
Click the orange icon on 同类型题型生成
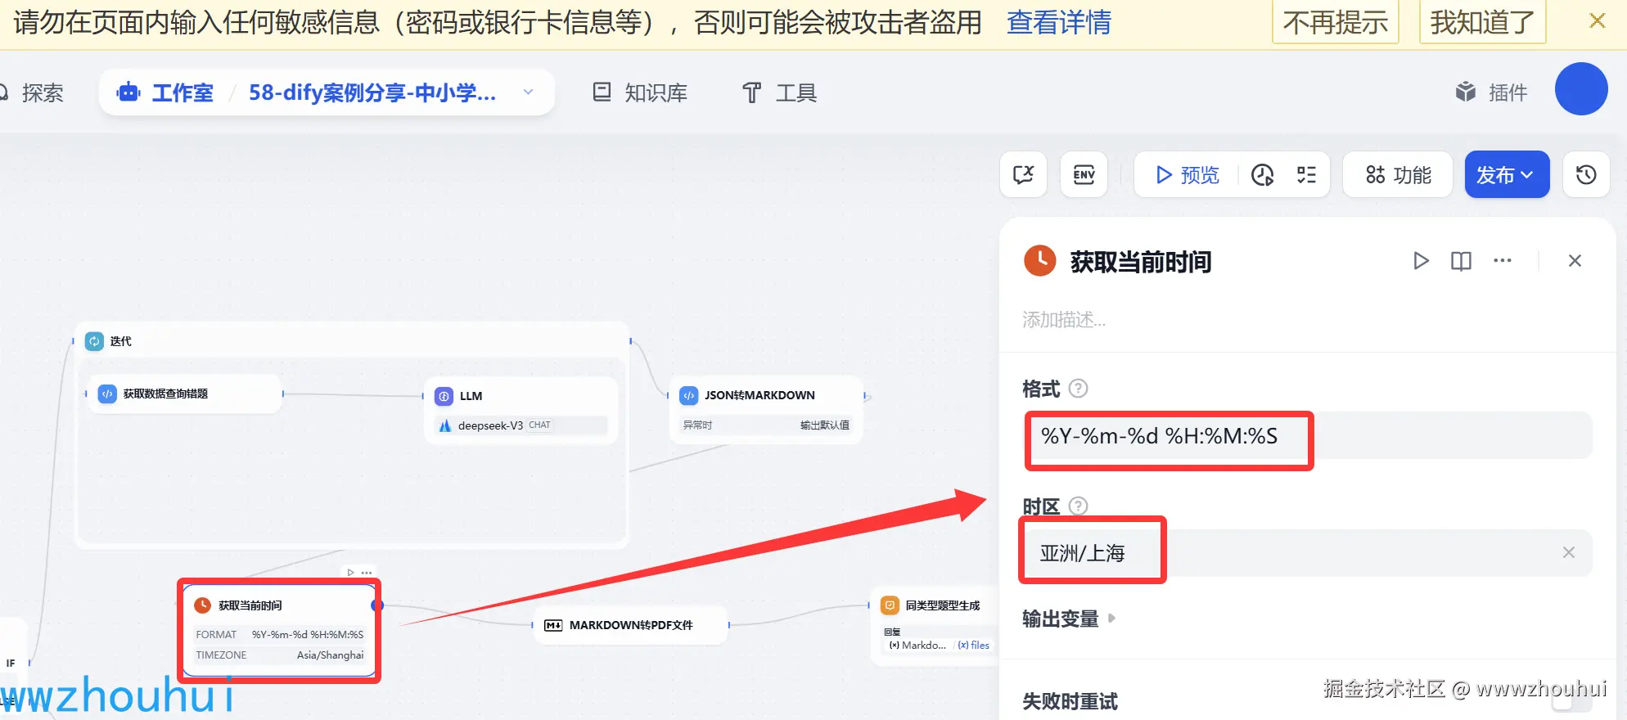pos(890,605)
